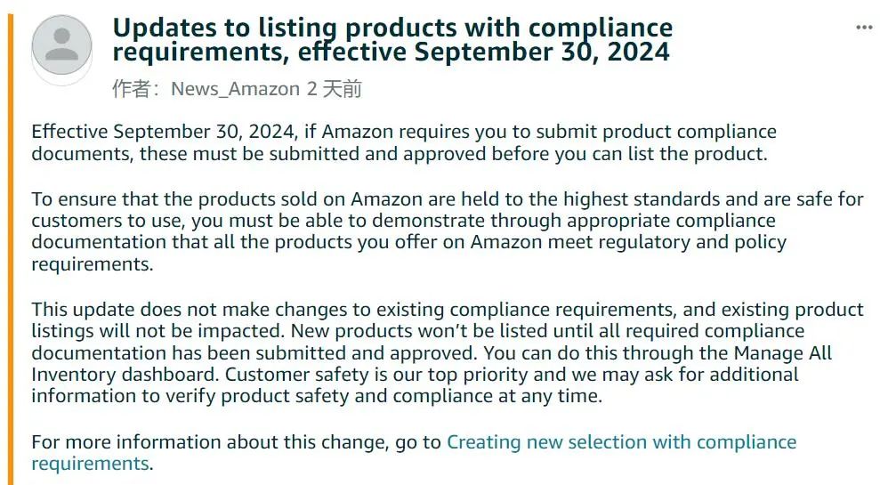Click the gray author avatar icon
Image resolution: width=880 pixels, height=485 pixels.
coord(61,46)
